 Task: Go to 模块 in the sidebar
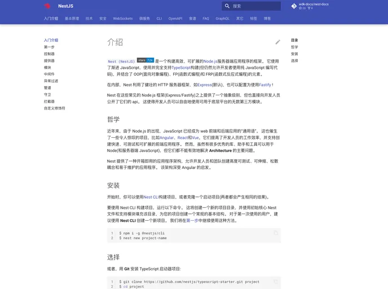pyautogui.click(x=47, y=67)
